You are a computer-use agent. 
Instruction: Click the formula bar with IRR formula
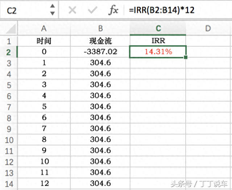pyautogui.click(x=178, y=10)
